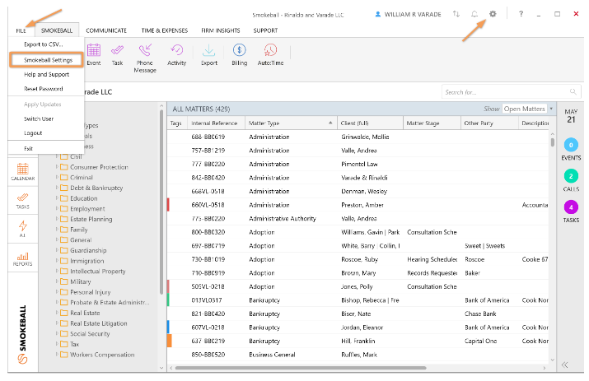Click the green Calls count circle
This screenshot has width=589, height=381.
[x=571, y=176]
